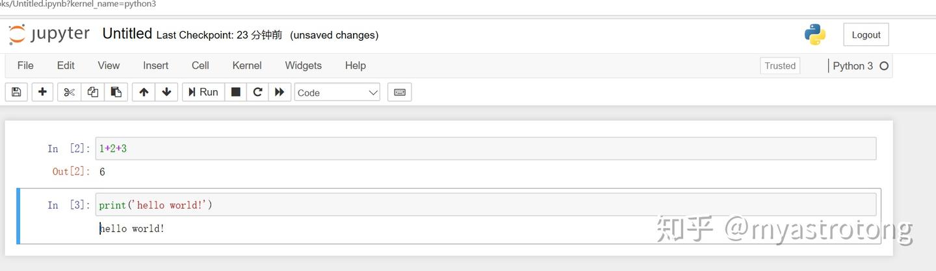This screenshot has height=271, width=936.
Task: Rename notebook by clicking the Untitled title
Action: point(127,34)
